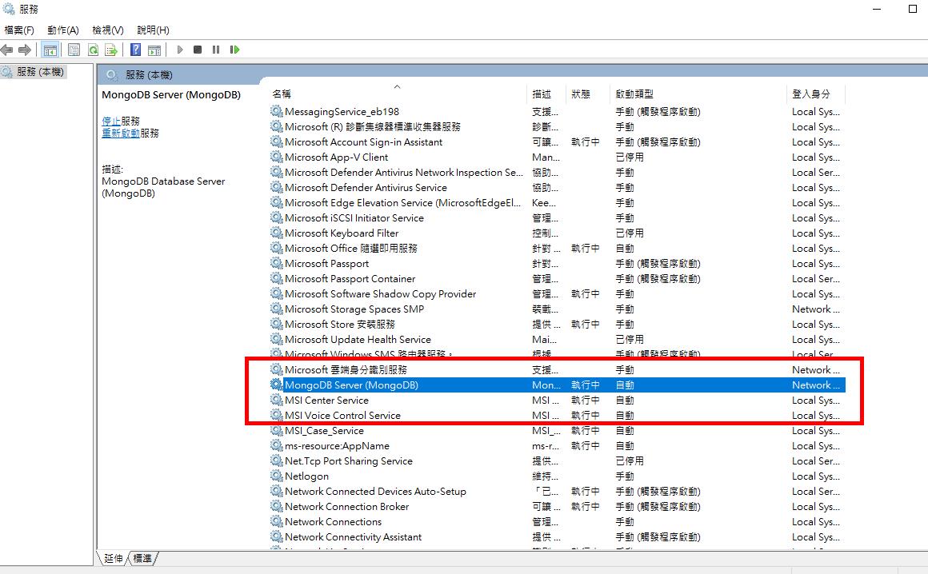
Task: Click 已停用 startup type for Microsoft App-V Client
Action: [x=630, y=157]
